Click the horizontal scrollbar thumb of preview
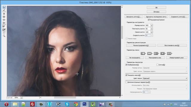 [x=65, y=97]
